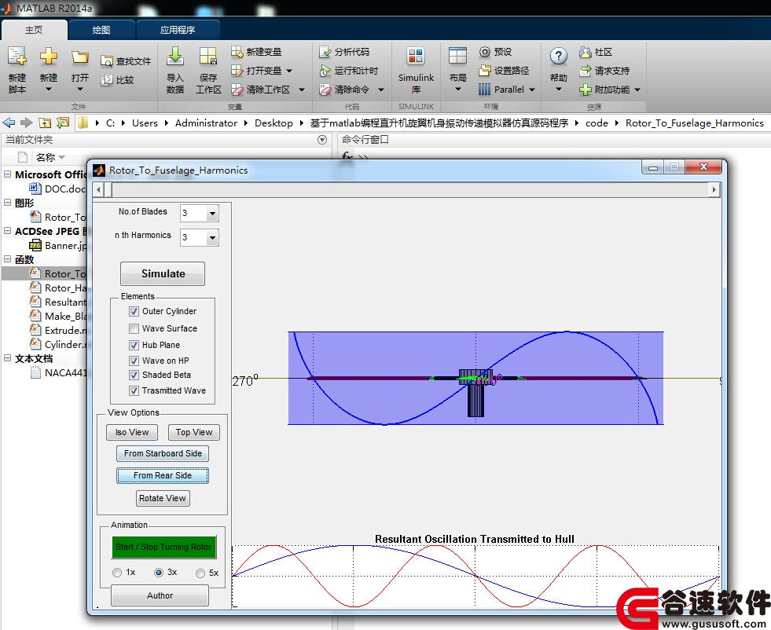Toggle the Outer Cylinder checkbox
Viewport: 771px width, 630px height.
pos(134,311)
